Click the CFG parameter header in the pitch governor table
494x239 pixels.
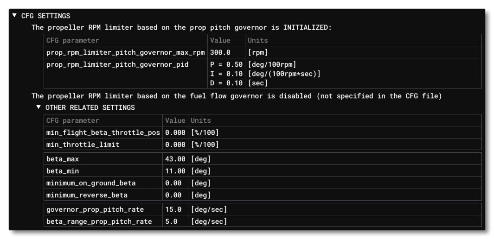[68, 40]
